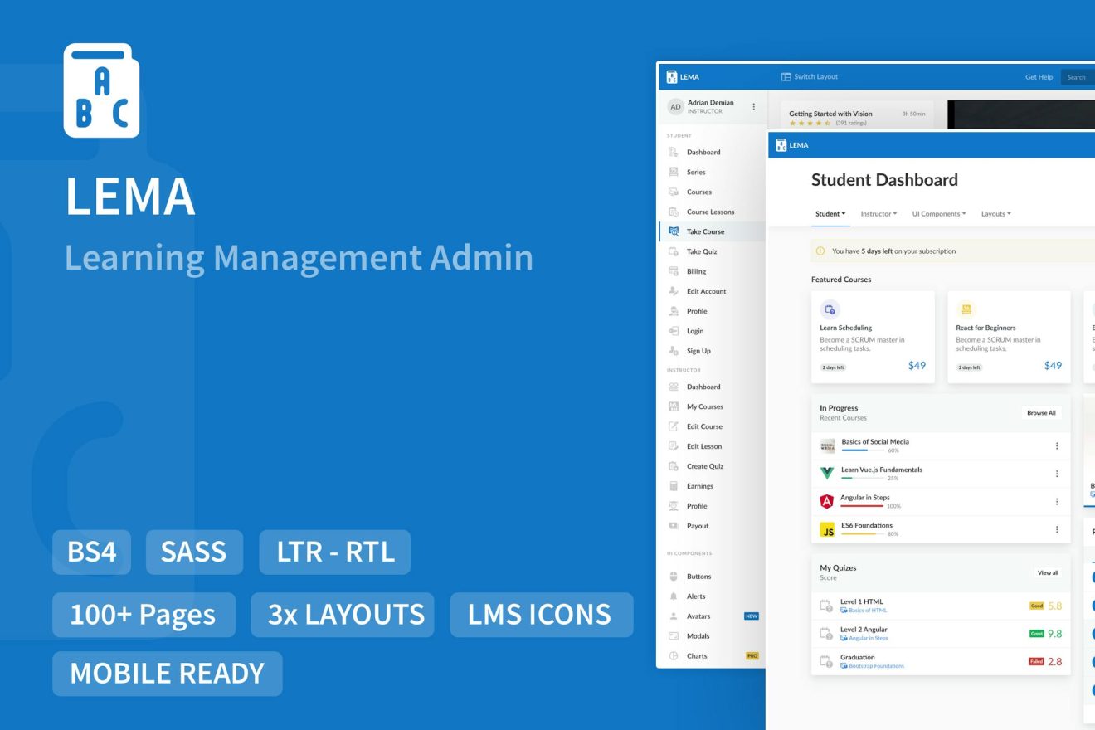
Task: Open options for Basics of Social Media
Action: (x=1057, y=445)
